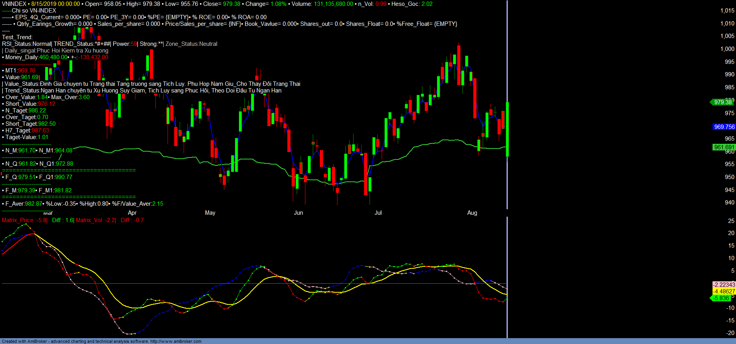The height and width of the screenshot is (344, 736).
Task: Click the VNINDEX ticker symbol label
Action: click(x=14, y=4)
